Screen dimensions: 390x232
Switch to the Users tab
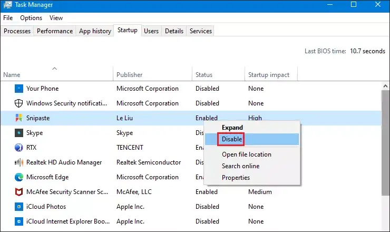[151, 31]
